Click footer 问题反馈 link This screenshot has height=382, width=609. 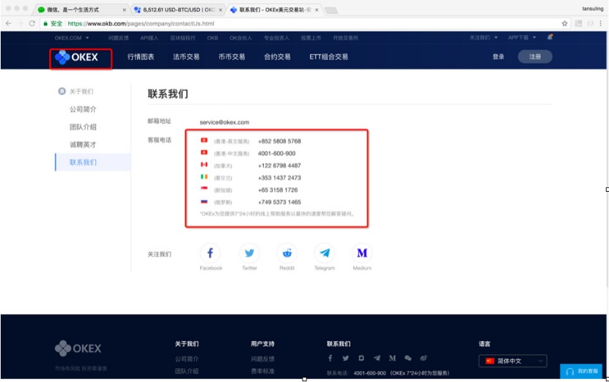(262, 359)
